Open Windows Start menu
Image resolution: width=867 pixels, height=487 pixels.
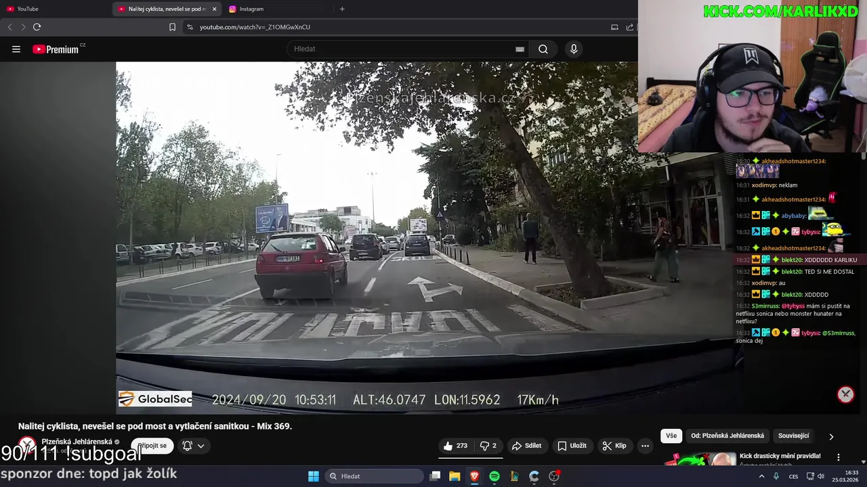[x=314, y=476]
